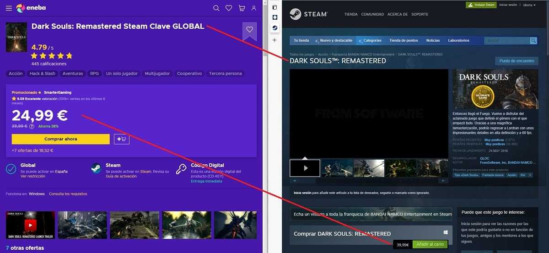Click the green Añadir al carro button
Image resolution: width=549 pixels, height=253 pixels.
coord(429,245)
